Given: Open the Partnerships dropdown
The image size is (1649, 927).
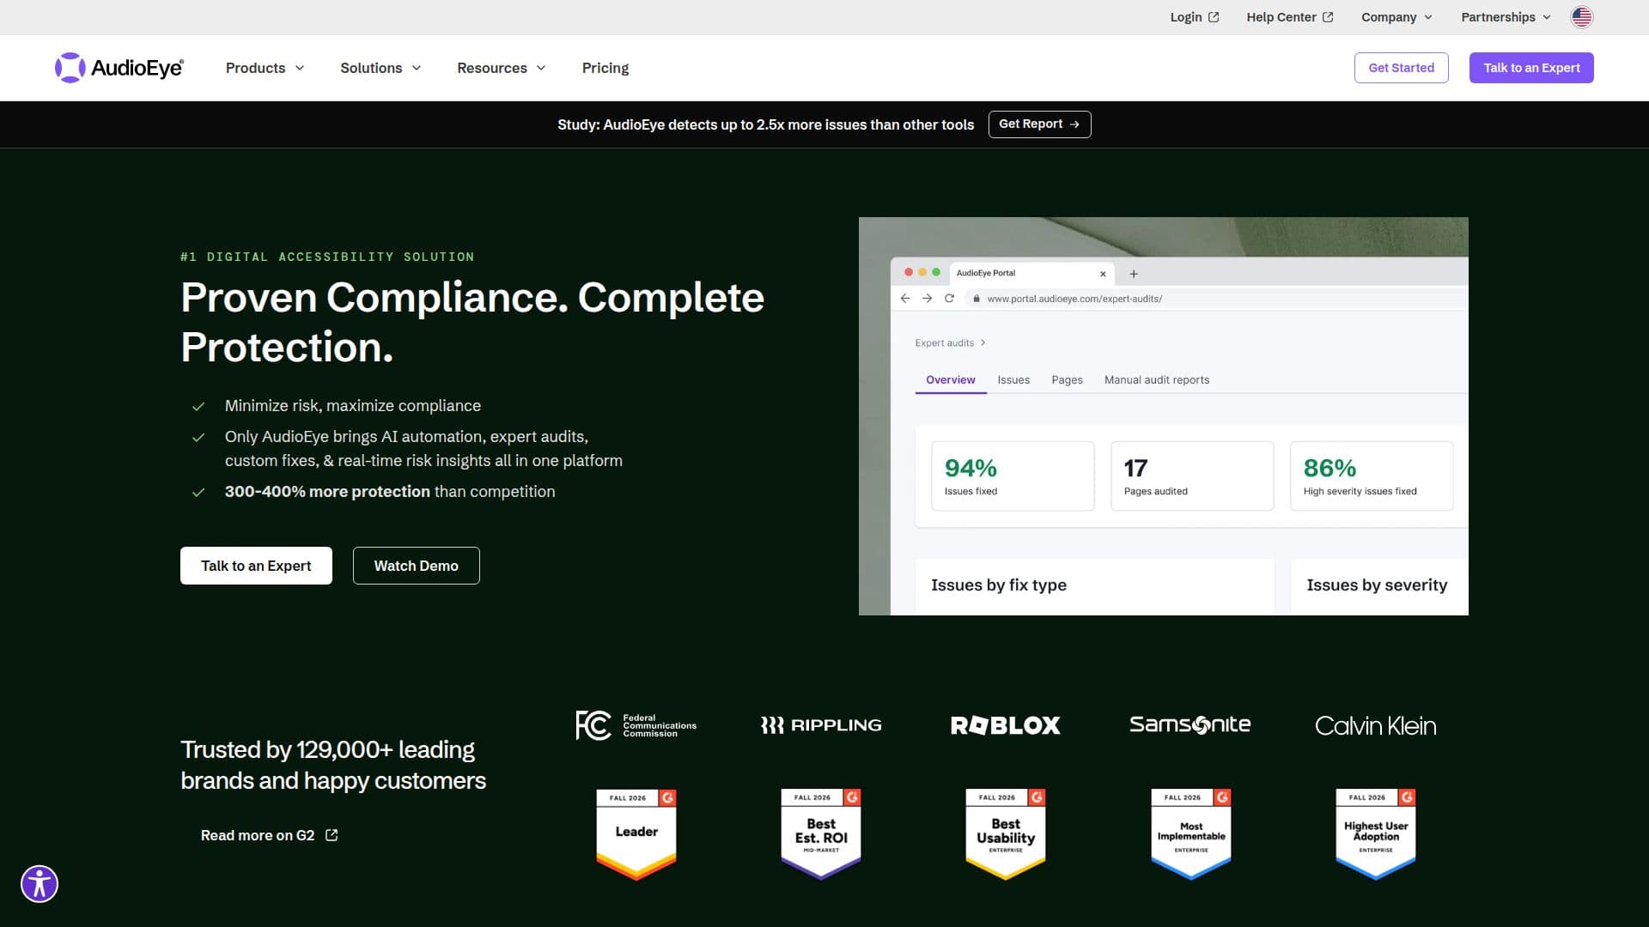Looking at the screenshot, I should coord(1506,17).
